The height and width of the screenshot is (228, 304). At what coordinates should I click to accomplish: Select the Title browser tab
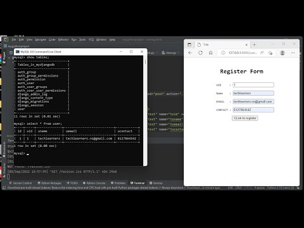pyautogui.click(x=222, y=44)
